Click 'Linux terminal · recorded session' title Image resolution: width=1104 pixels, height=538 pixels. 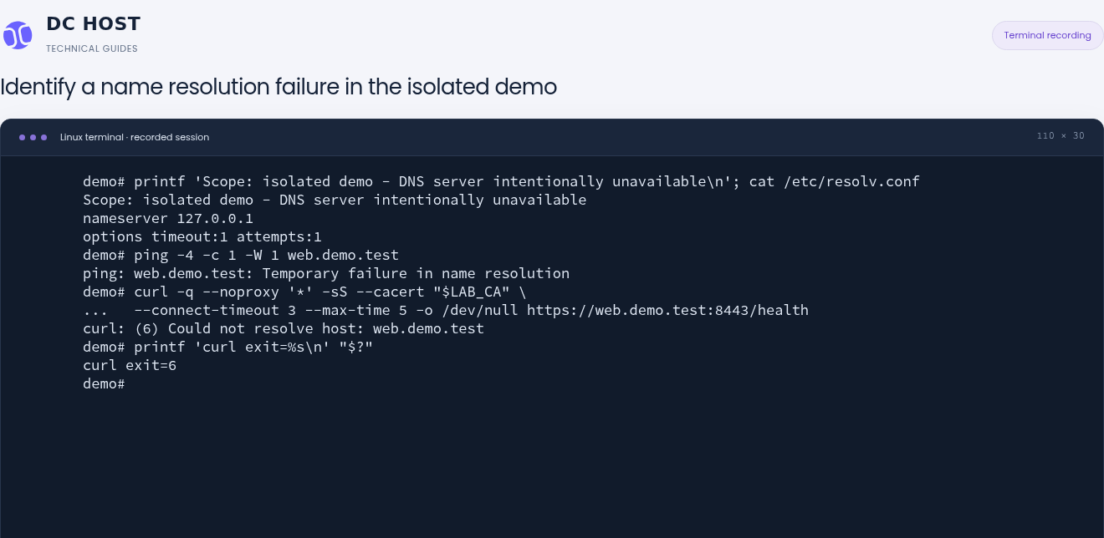tap(135, 137)
